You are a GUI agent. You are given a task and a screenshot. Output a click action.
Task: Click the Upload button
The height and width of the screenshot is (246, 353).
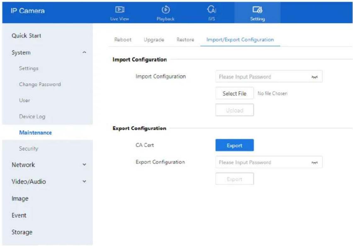click(234, 110)
